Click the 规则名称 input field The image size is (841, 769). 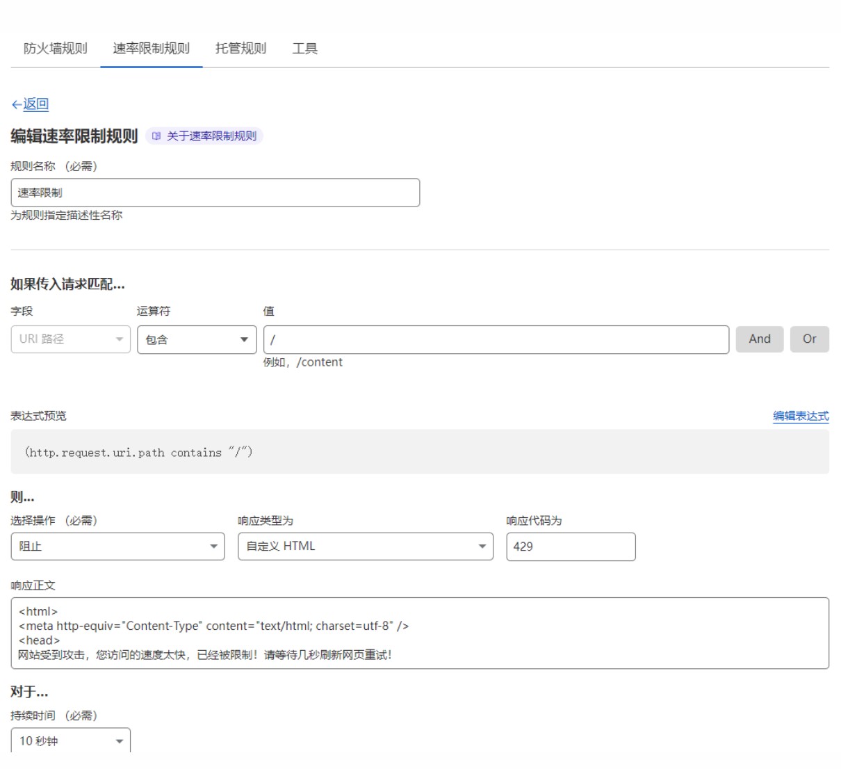pos(215,193)
